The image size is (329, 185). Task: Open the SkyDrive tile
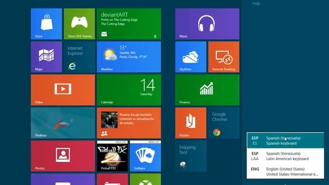click(191, 57)
